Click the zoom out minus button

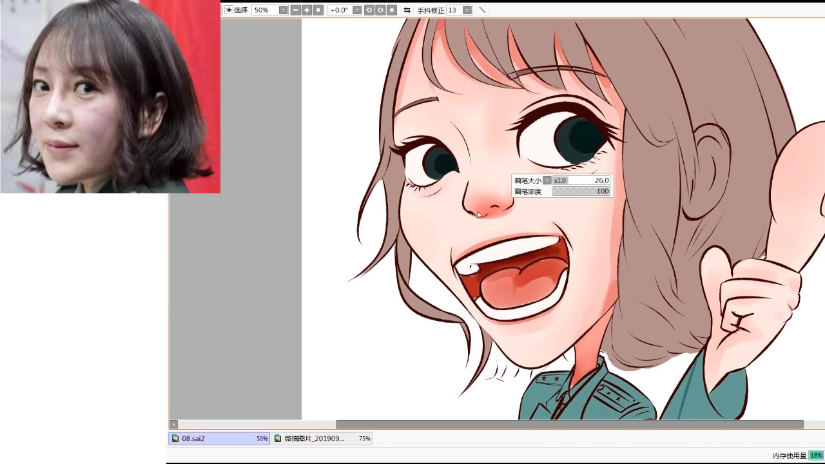point(295,10)
